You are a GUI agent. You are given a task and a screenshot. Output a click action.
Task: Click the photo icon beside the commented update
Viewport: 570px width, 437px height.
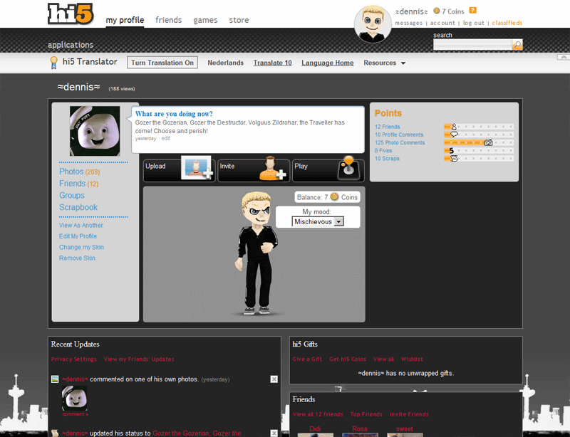[x=55, y=379]
